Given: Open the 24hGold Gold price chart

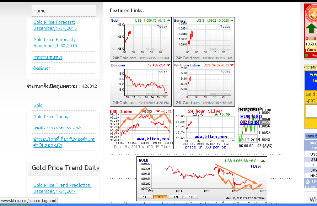Looking at the screenshot, I should [141, 39].
